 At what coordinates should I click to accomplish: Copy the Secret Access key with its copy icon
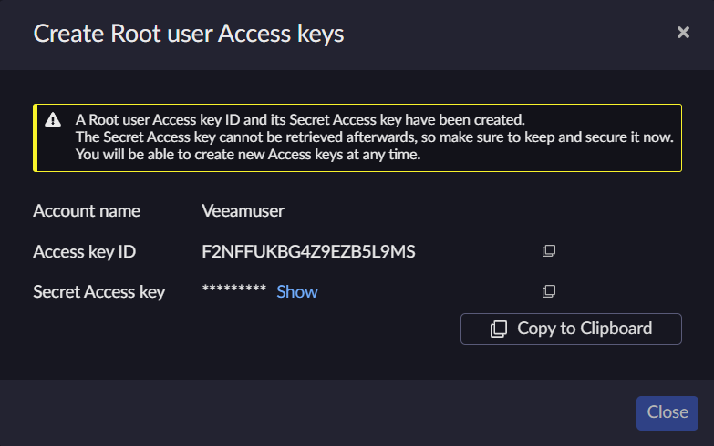[x=549, y=291]
